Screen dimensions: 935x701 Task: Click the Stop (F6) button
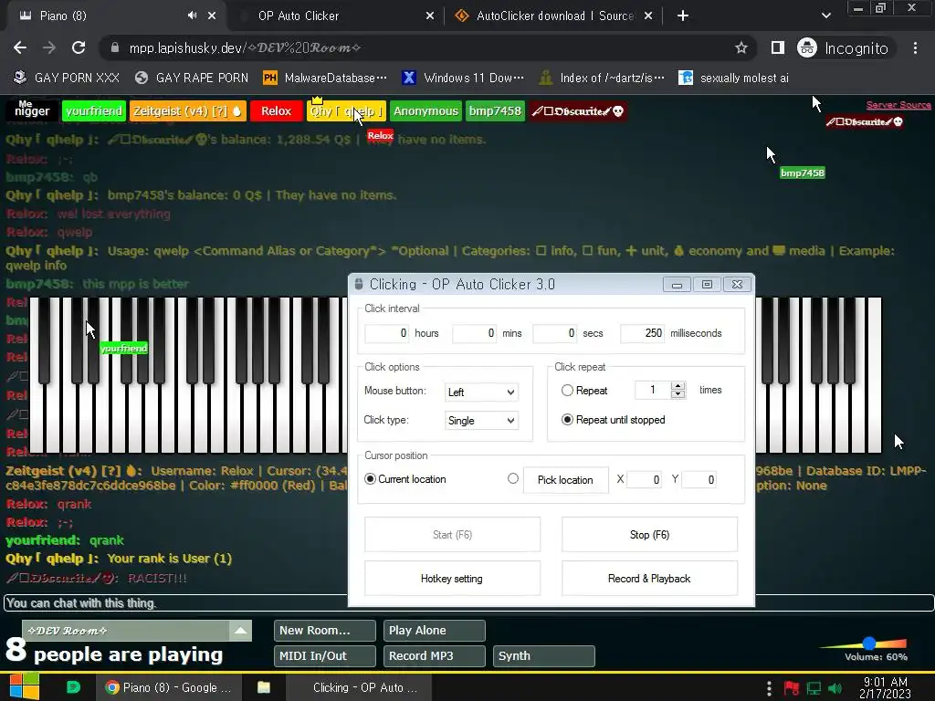coord(649,535)
